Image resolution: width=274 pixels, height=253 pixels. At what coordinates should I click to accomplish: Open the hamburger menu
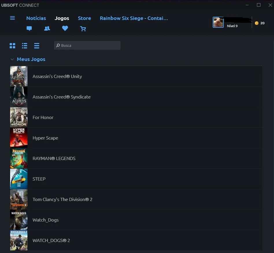click(x=12, y=18)
